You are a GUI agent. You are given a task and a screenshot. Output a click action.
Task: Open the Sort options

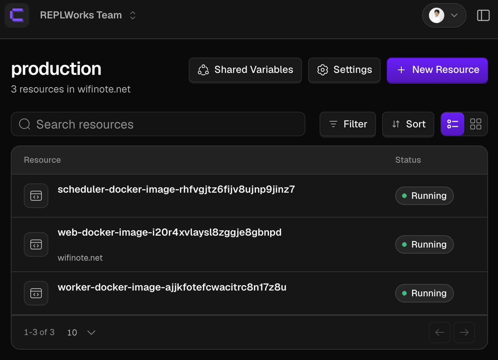tap(408, 124)
